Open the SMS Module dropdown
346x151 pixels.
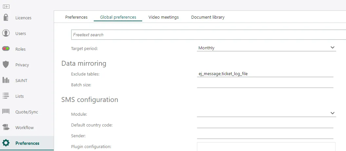pos(333,113)
